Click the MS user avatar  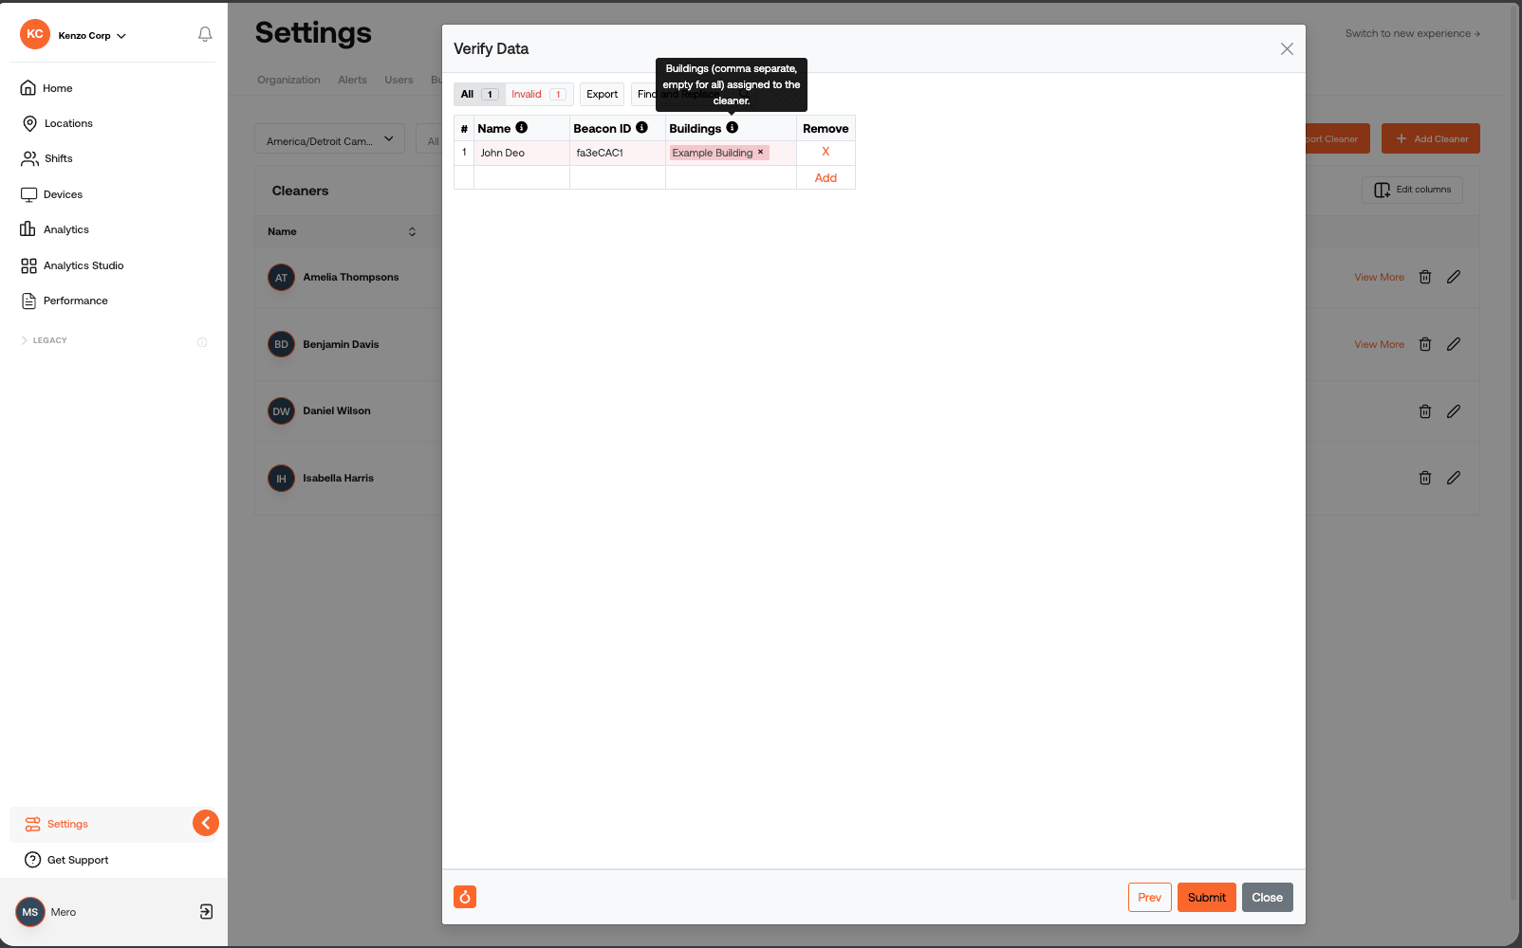click(30, 912)
